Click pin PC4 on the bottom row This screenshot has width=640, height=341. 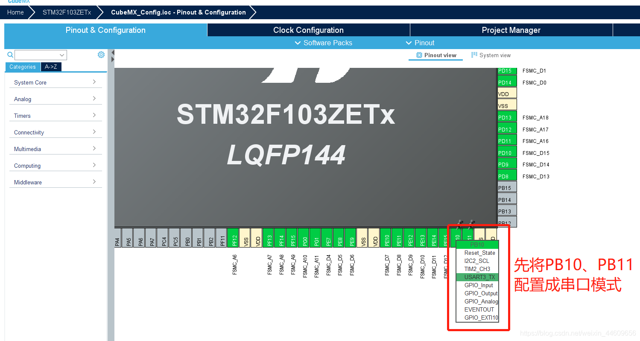[x=164, y=238]
